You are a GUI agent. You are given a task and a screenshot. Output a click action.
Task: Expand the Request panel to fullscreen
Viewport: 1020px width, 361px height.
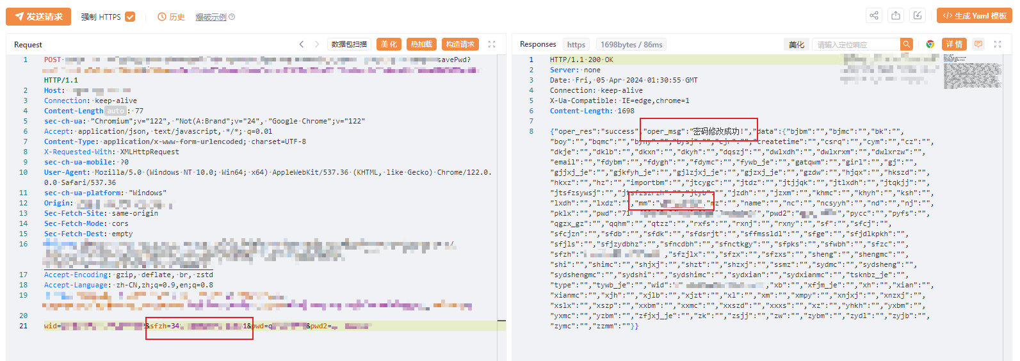point(492,44)
